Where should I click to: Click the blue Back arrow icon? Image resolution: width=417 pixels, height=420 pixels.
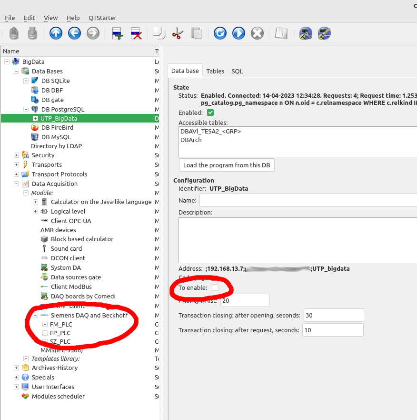click(74, 33)
